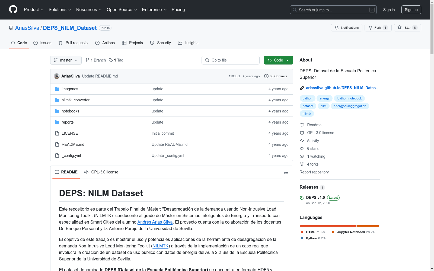Open Notifications for this repository
Screen dimensions: 434x271
click(347, 28)
